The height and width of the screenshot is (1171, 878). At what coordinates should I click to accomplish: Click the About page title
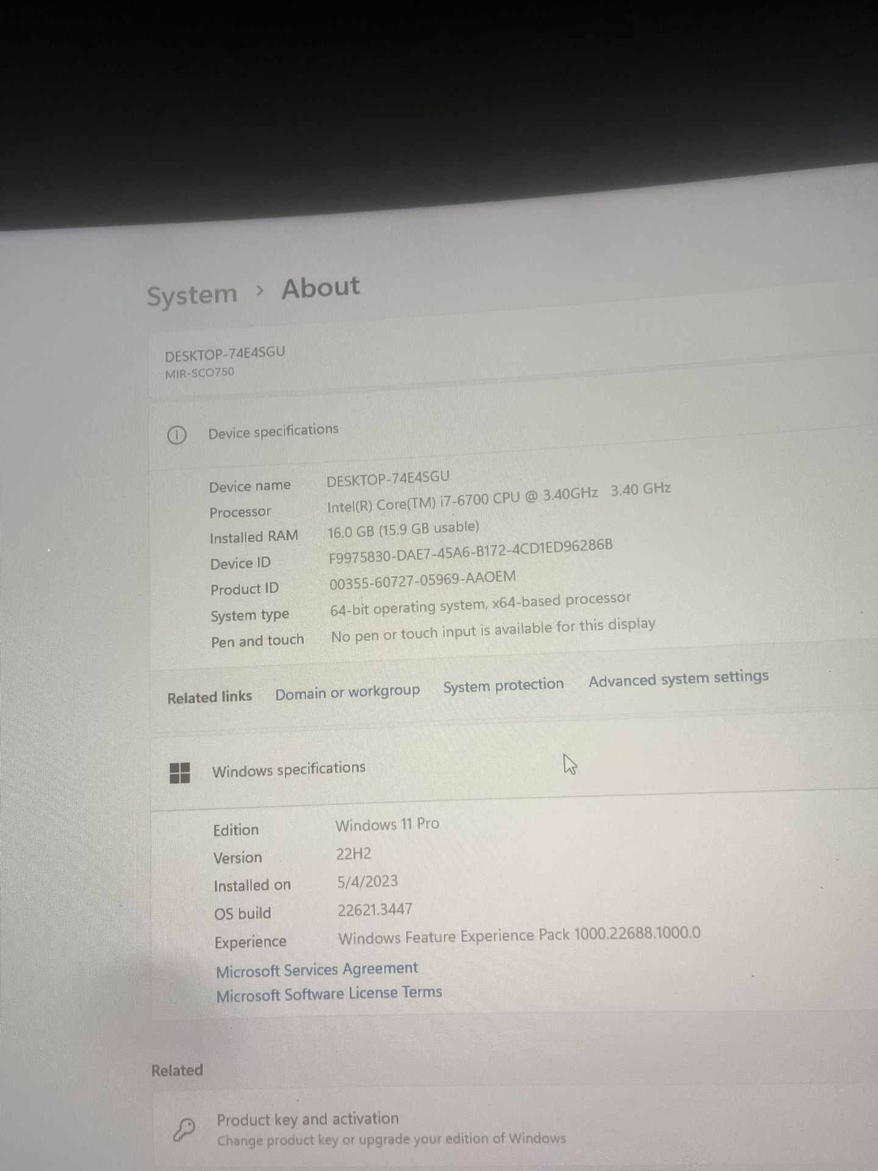coord(321,288)
